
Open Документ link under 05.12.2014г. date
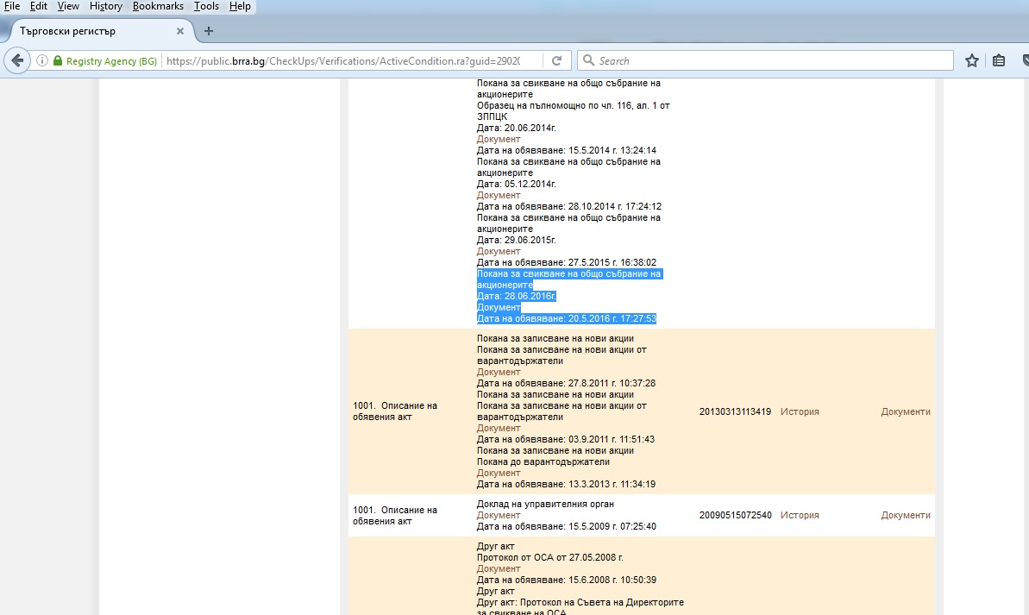click(498, 195)
